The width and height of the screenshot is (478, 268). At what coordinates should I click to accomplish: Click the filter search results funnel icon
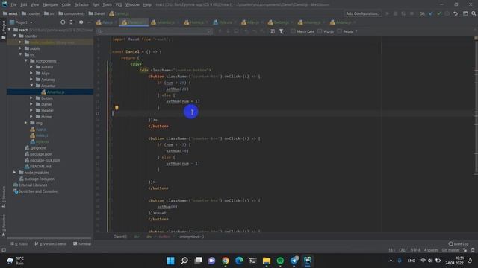click(282, 31)
